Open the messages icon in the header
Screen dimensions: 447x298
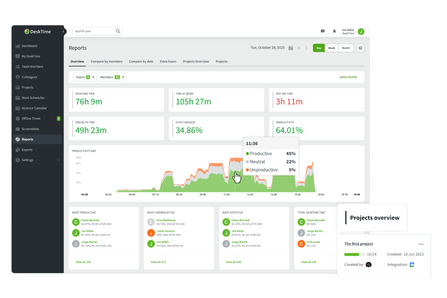pyautogui.click(x=322, y=31)
